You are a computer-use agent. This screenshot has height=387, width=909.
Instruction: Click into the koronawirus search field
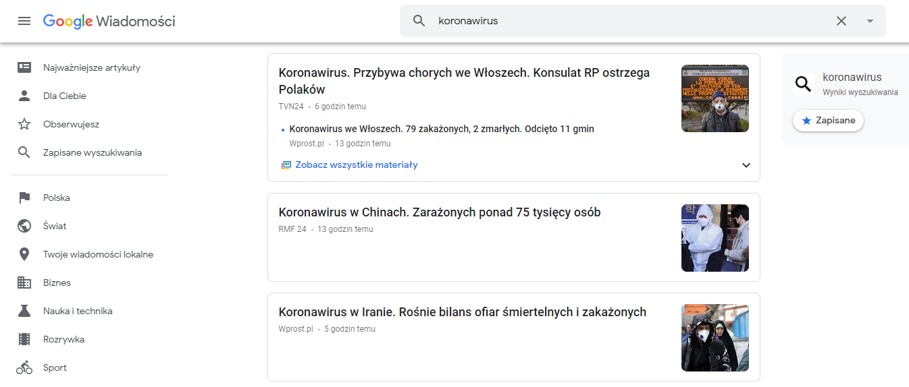[628, 21]
